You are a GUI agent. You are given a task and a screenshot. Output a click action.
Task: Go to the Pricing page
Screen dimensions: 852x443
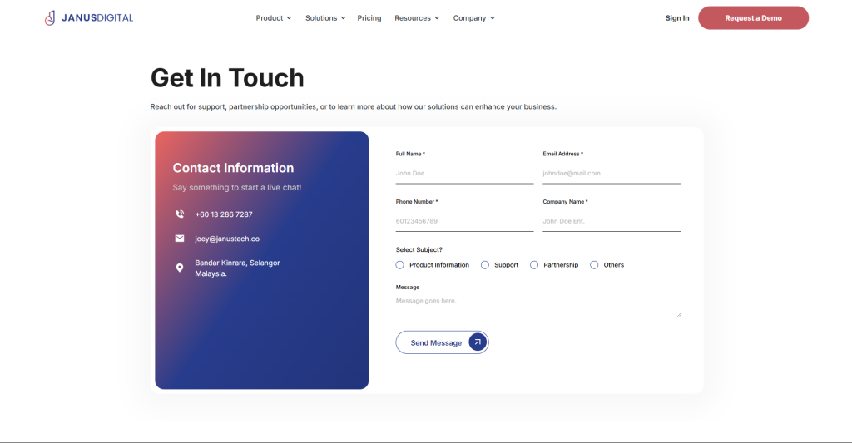point(369,18)
